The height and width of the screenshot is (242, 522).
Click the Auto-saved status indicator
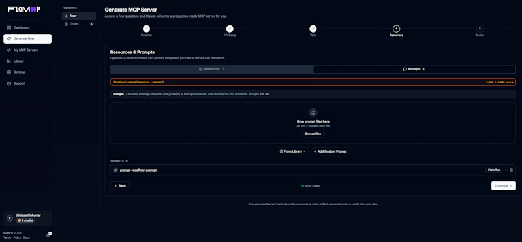[311, 186]
